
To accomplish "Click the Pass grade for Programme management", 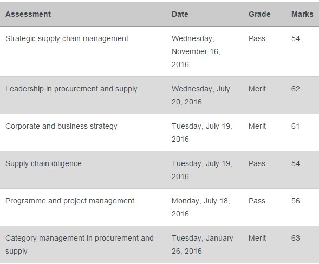I will [x=257, y=201].
